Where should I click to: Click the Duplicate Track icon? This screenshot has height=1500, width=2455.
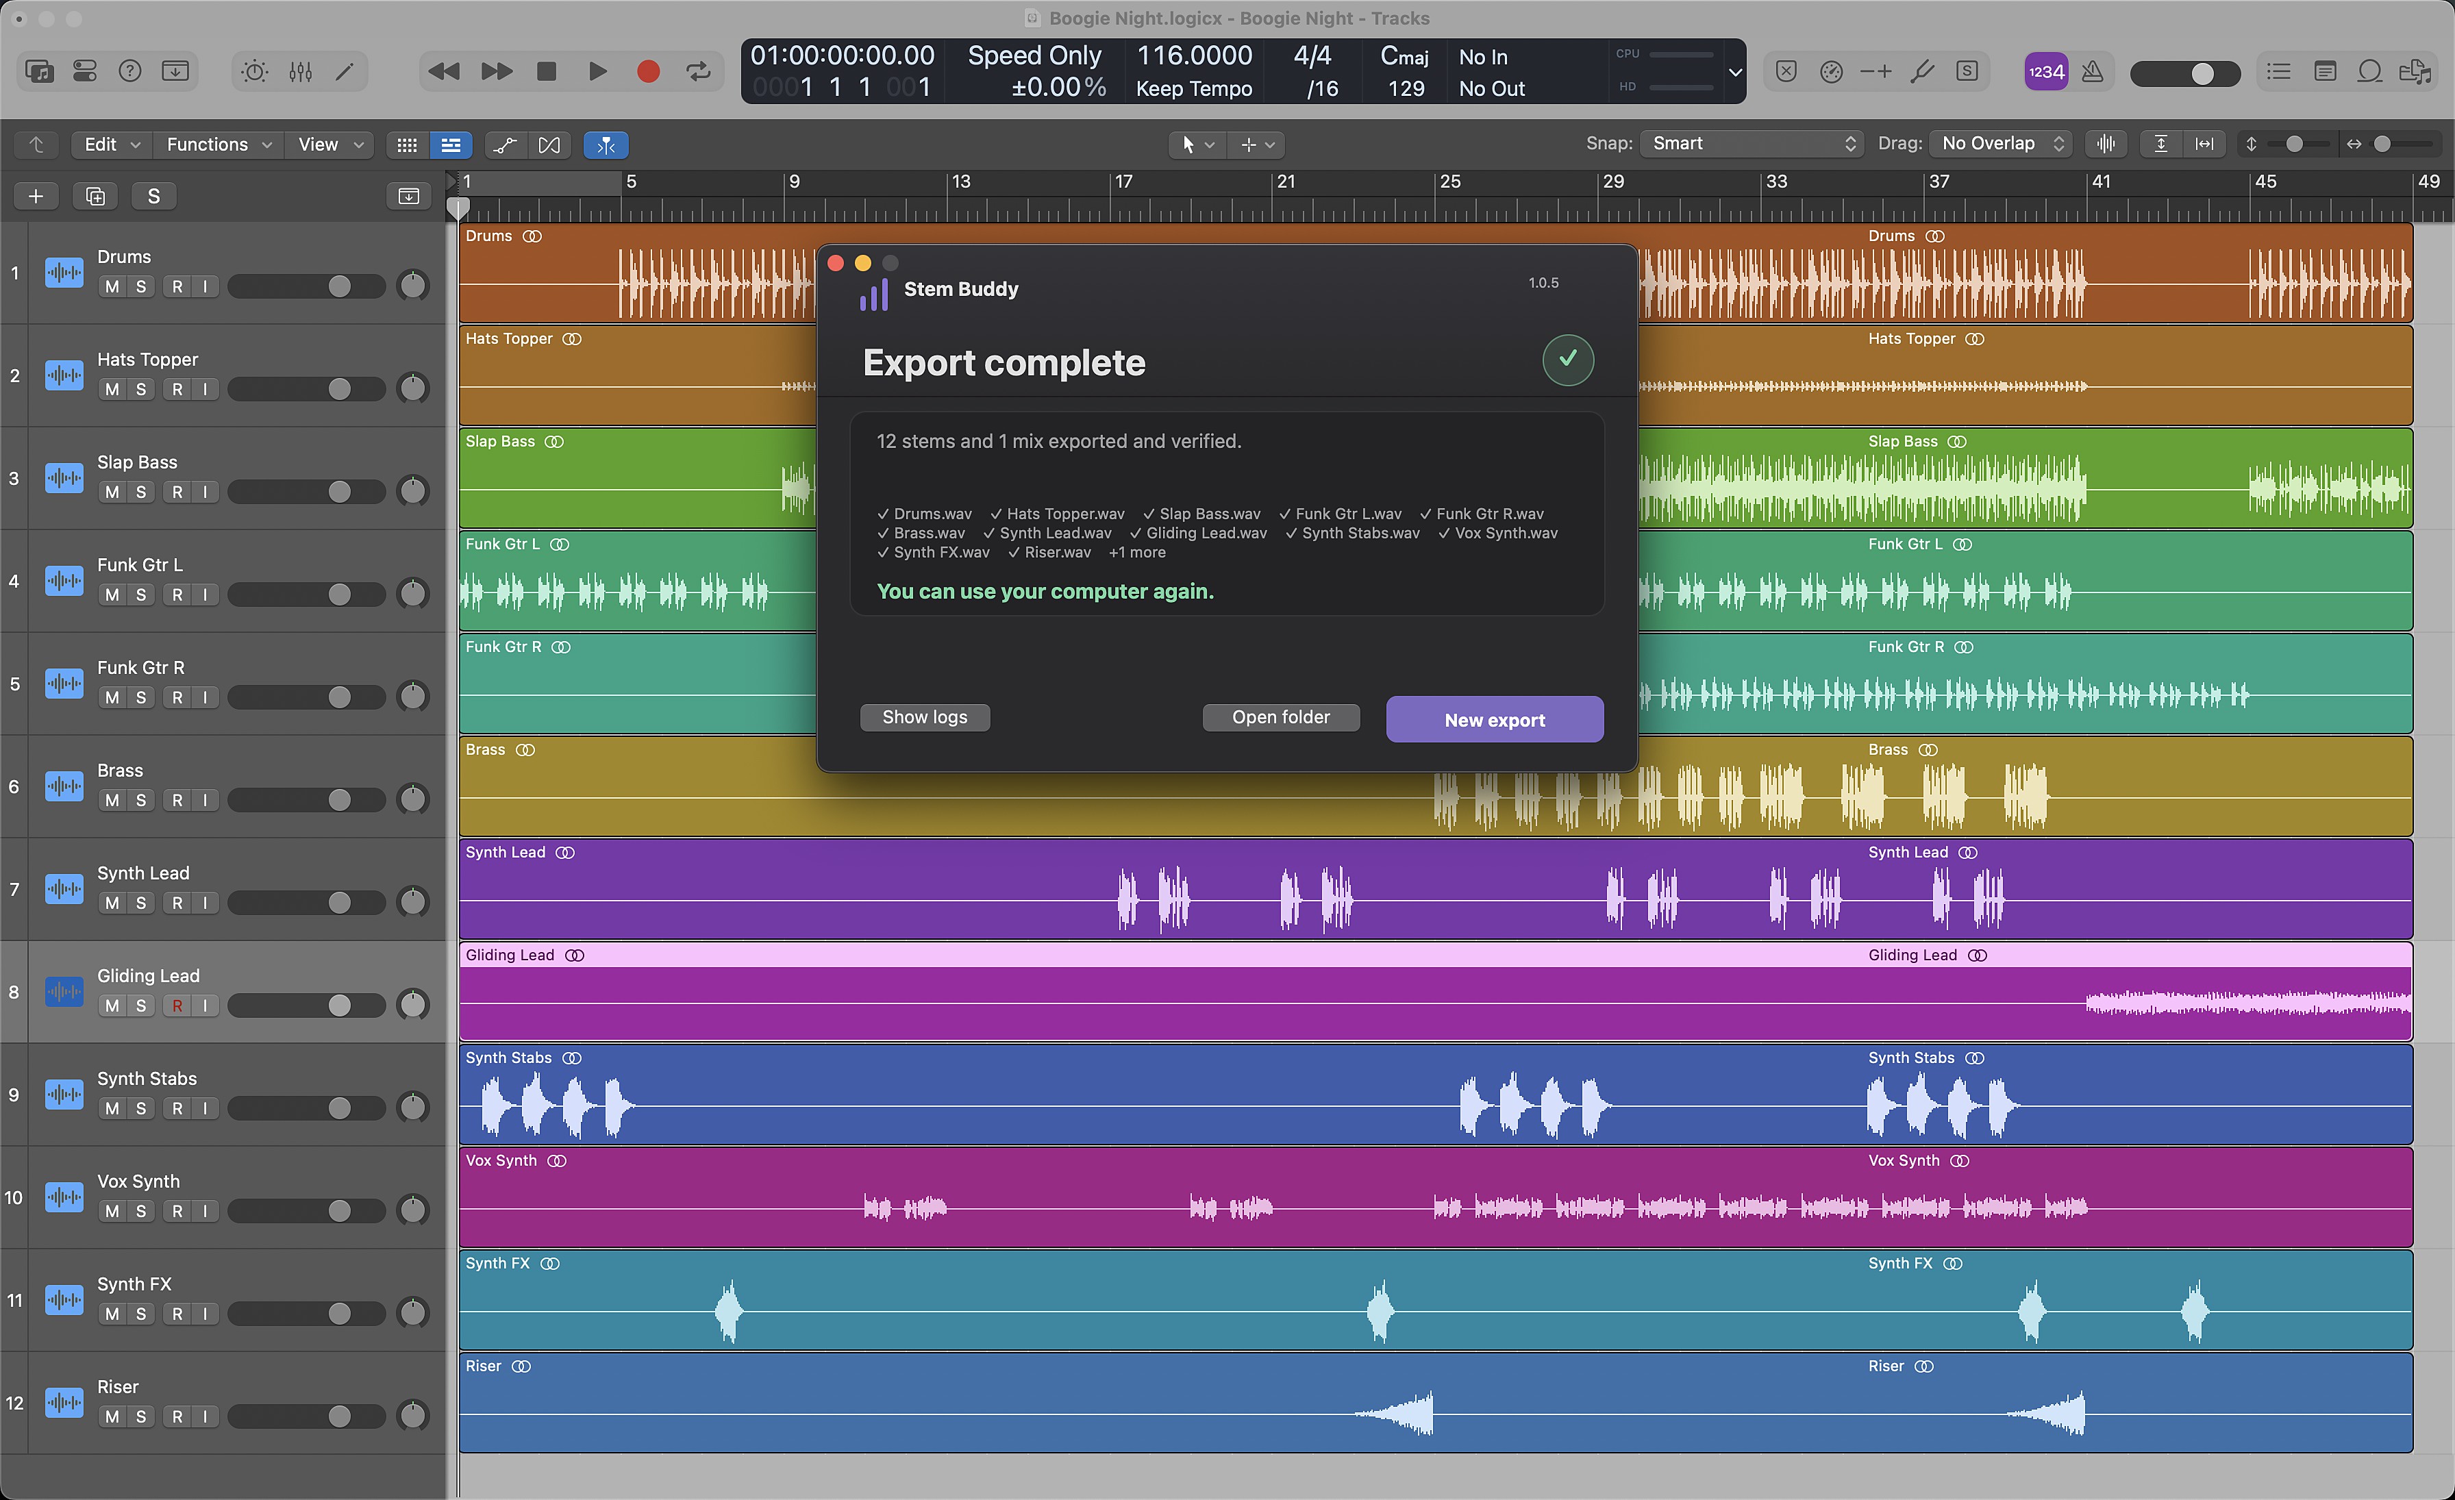pos(96,196)
